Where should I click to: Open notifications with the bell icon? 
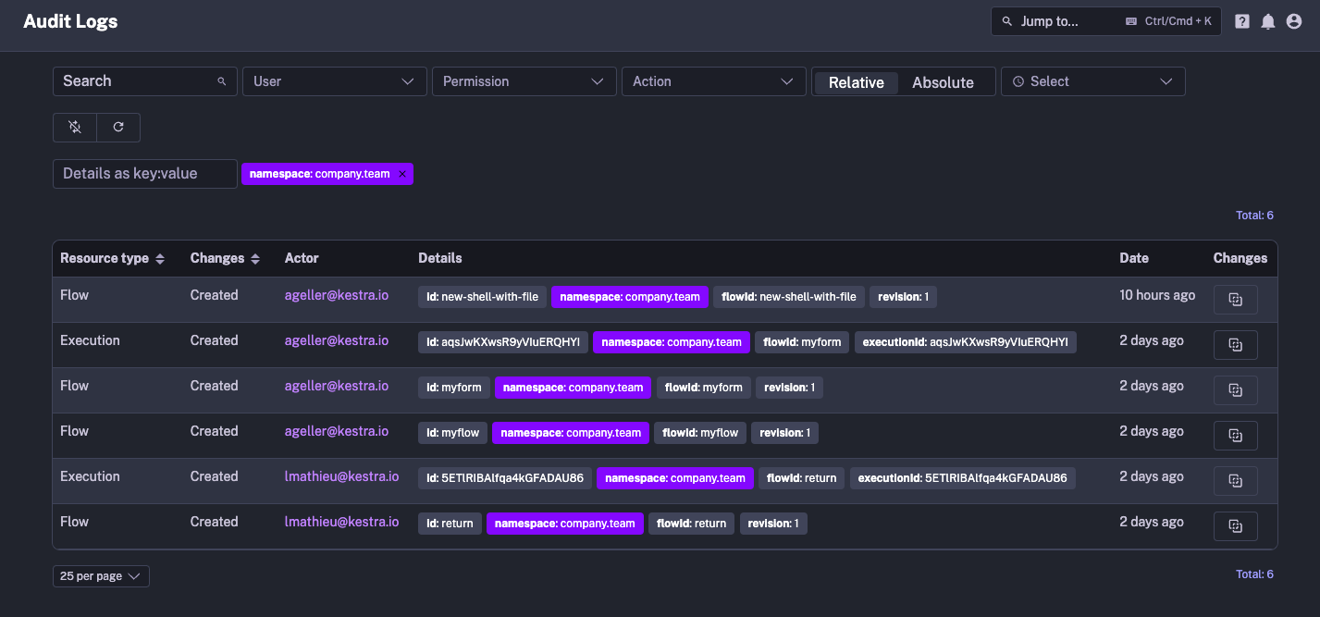tap(1267, 20)
